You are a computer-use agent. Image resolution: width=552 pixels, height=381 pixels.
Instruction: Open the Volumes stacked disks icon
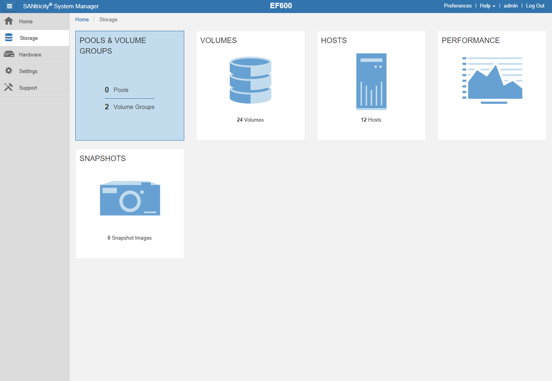tap(251, 80)
